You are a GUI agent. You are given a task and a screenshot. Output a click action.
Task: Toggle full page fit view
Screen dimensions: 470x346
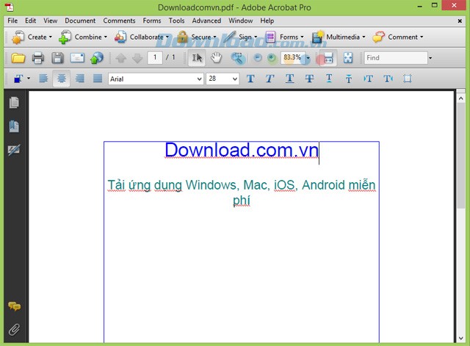tap(348, 58)
